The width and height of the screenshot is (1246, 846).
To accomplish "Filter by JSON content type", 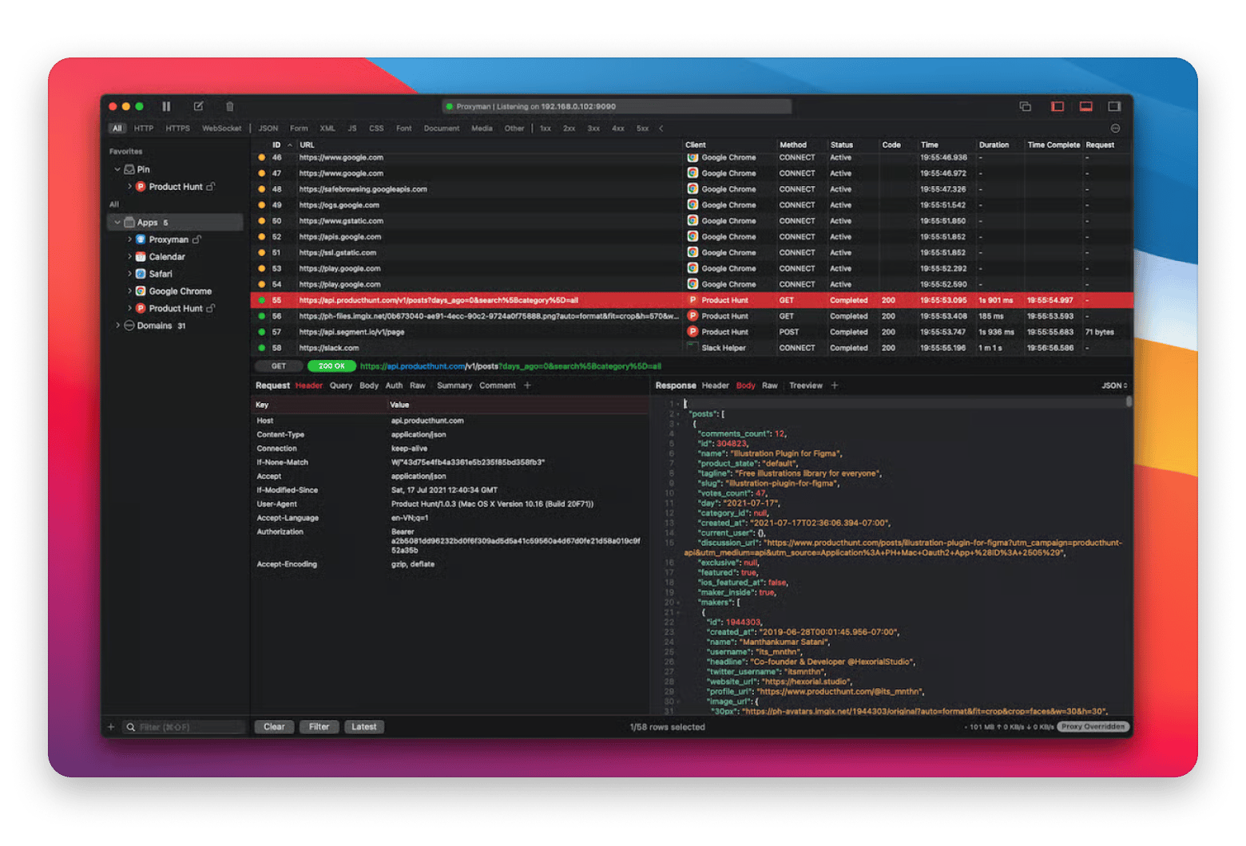I will click(268, 128).
